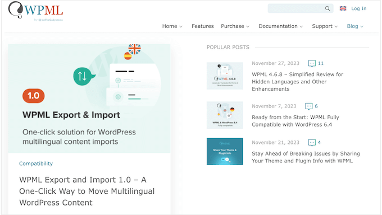Click the 4 comments count
Image resolution: width=382 pixels, height=215 pixels.
(319, 143)
